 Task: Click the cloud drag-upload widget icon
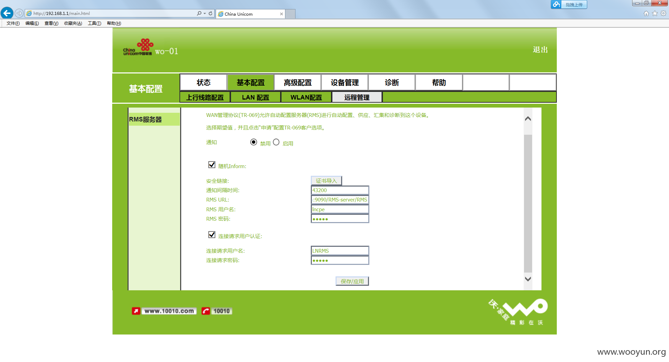556,4
